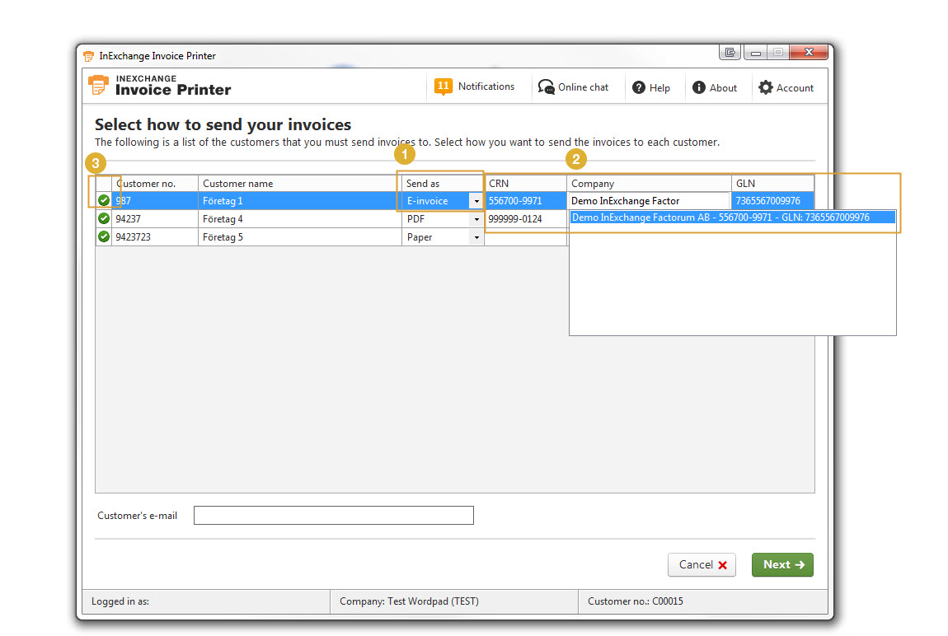Screen dimensions: 948x636
Task: Select the Företag 4 customer name cell
Action: tap(300, 219)
